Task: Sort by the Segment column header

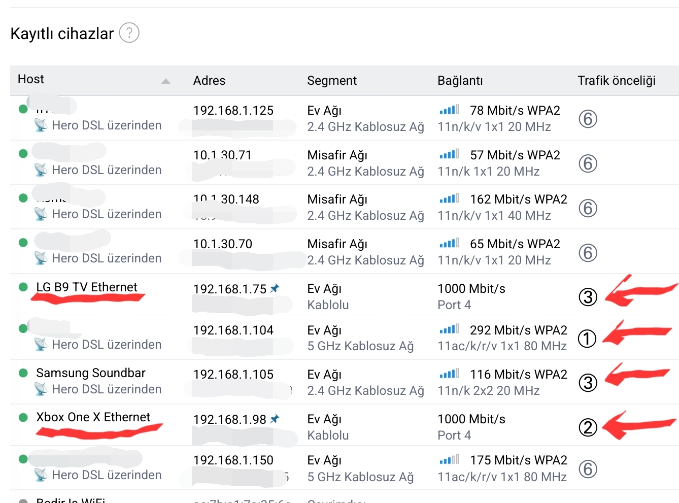Action: (332, 81)
